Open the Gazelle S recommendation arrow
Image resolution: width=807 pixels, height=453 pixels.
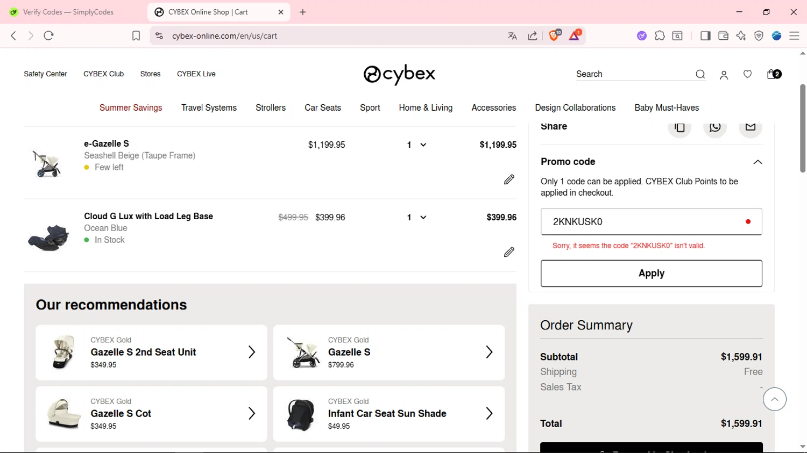[x=489, y=352]
